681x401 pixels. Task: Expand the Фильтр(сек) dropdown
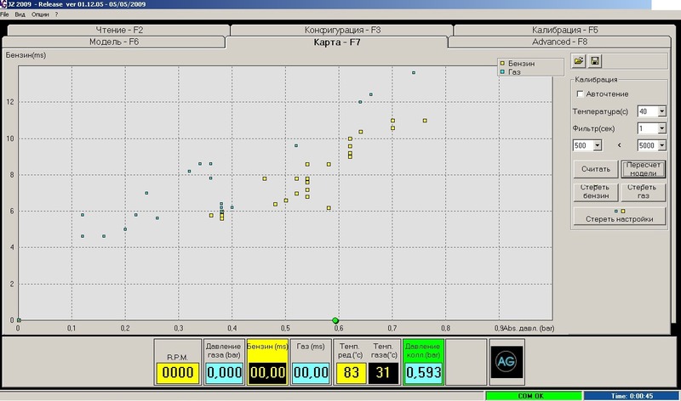click(661, 128)
